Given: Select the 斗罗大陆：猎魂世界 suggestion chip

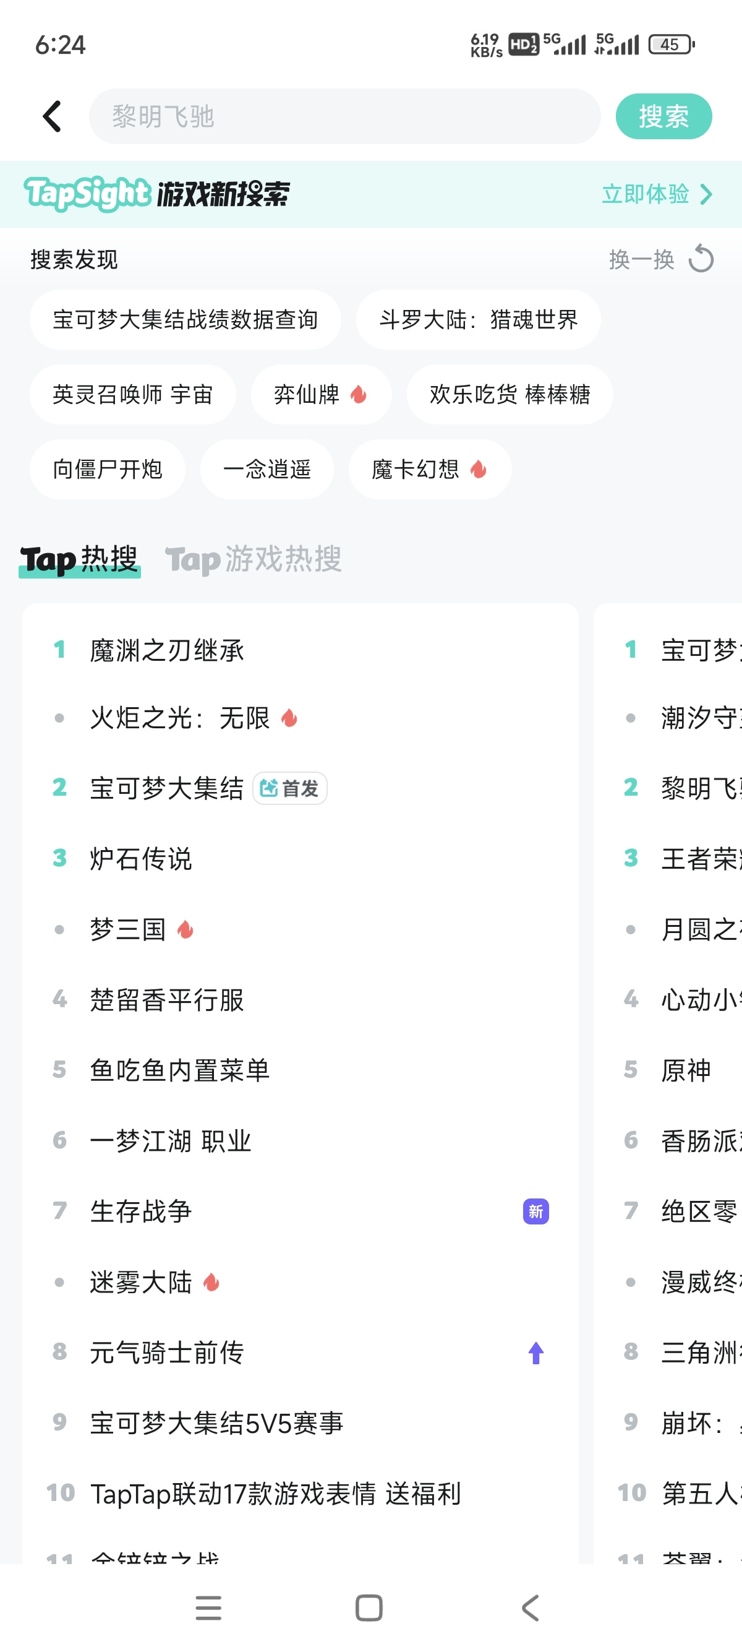Looking at the screenshot, I should click(478, 319).
